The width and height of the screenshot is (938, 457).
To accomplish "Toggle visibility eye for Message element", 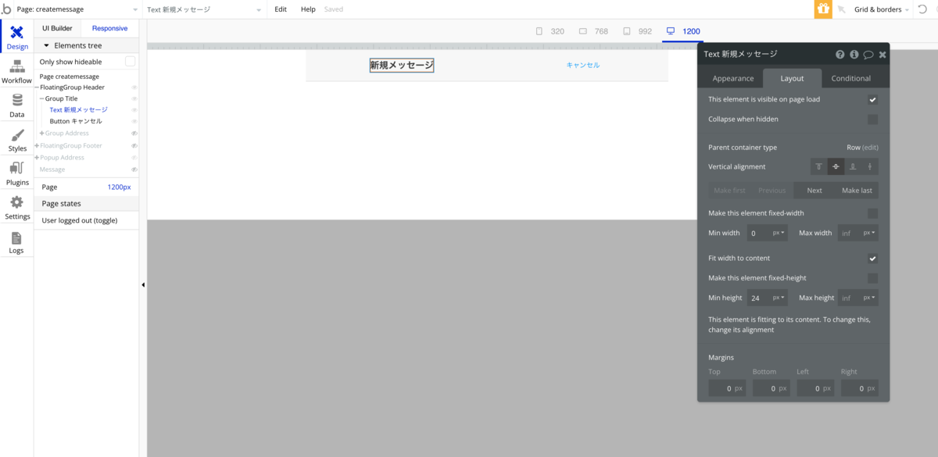I will pyautogui.click(x=134, y=170).
